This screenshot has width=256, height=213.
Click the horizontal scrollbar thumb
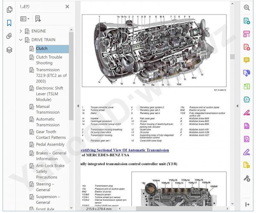[x=174, y=208]
